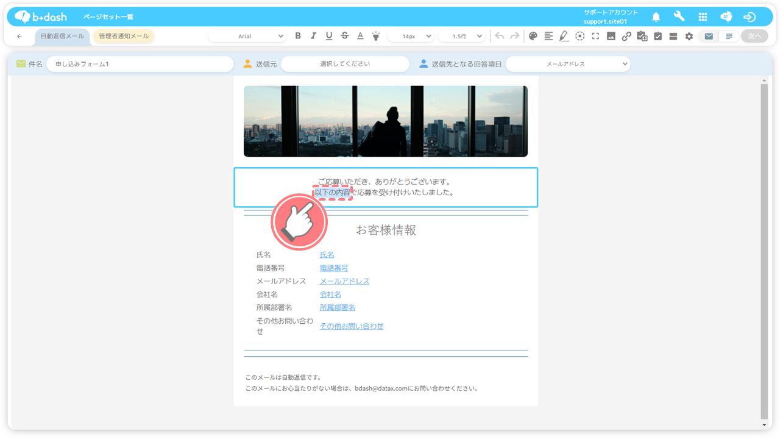Screen dimensions: 780x439
Task: Apply bold formatting
Action: (298, 36)
